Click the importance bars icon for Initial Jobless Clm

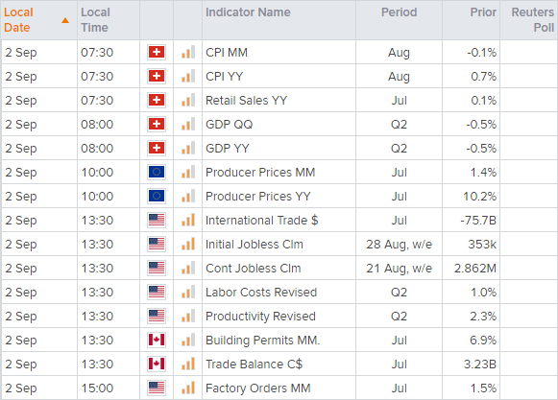point(188,244)
